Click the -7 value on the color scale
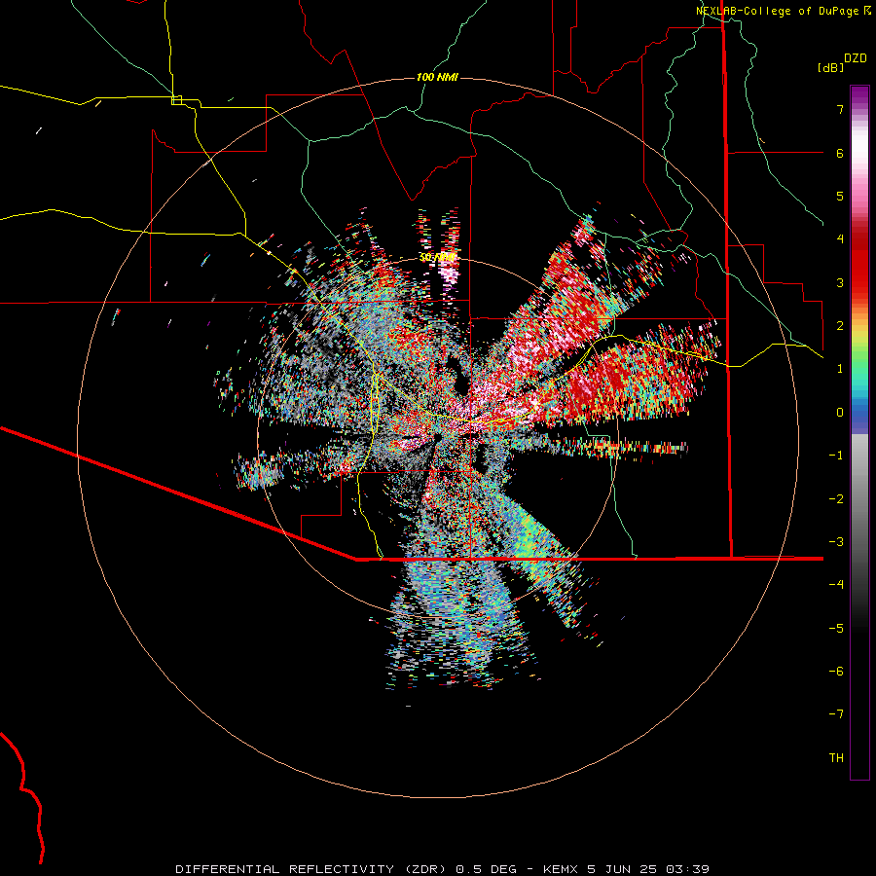The width and height of the screenshot is (876, 876). click(x=836, y=714)
